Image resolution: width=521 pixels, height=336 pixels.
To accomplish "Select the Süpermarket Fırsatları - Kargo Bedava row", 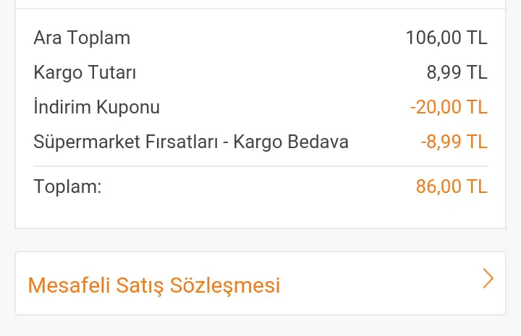I will click(x=260, y=142).
